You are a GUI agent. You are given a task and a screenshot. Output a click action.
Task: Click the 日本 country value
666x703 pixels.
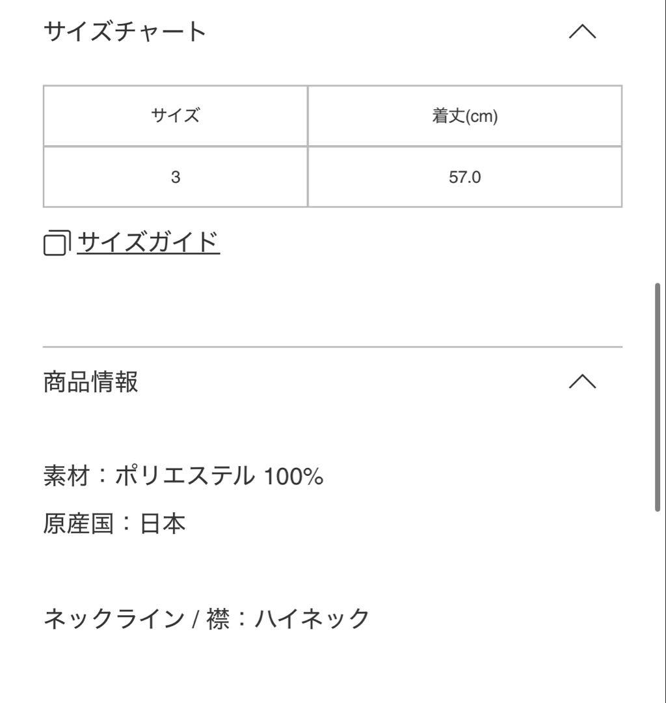pos(163,523)
